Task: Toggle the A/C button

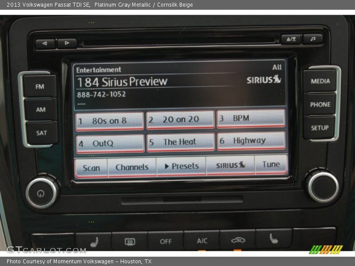Action: 202,240
